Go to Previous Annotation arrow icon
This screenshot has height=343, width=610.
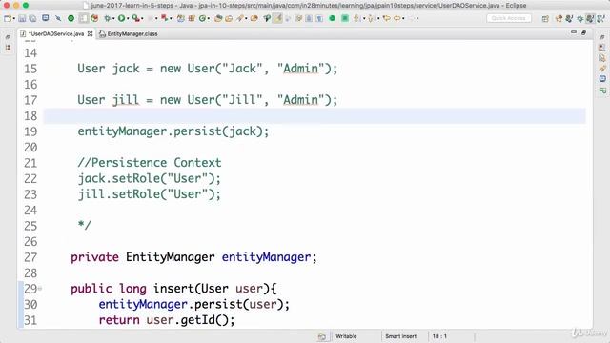tap(371, 18)
